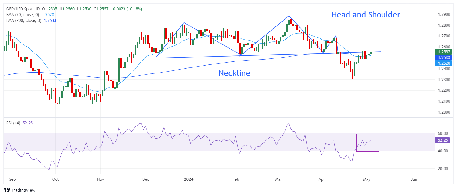The image size is (457, 196).
Task: Click the 2024 label on time axis
Action: (x=189, y=179)
